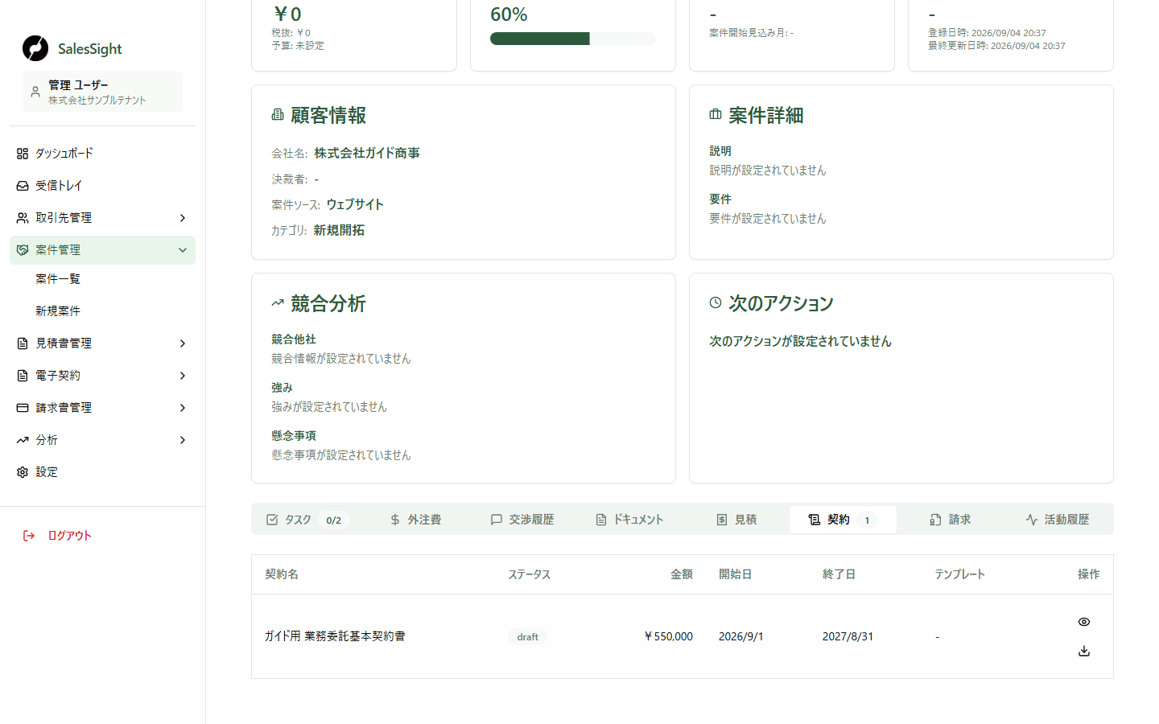Click the invoice card icon
1159x724 pixels.
[23, 408]
